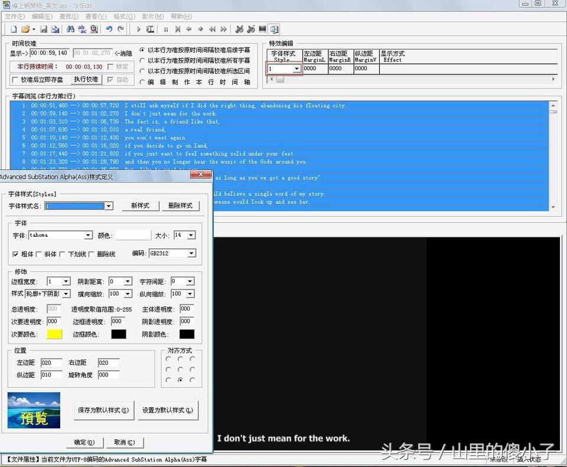Click the 保存为默认样式 button
This screenshot has height=467, width=567.
pos(103,410)
